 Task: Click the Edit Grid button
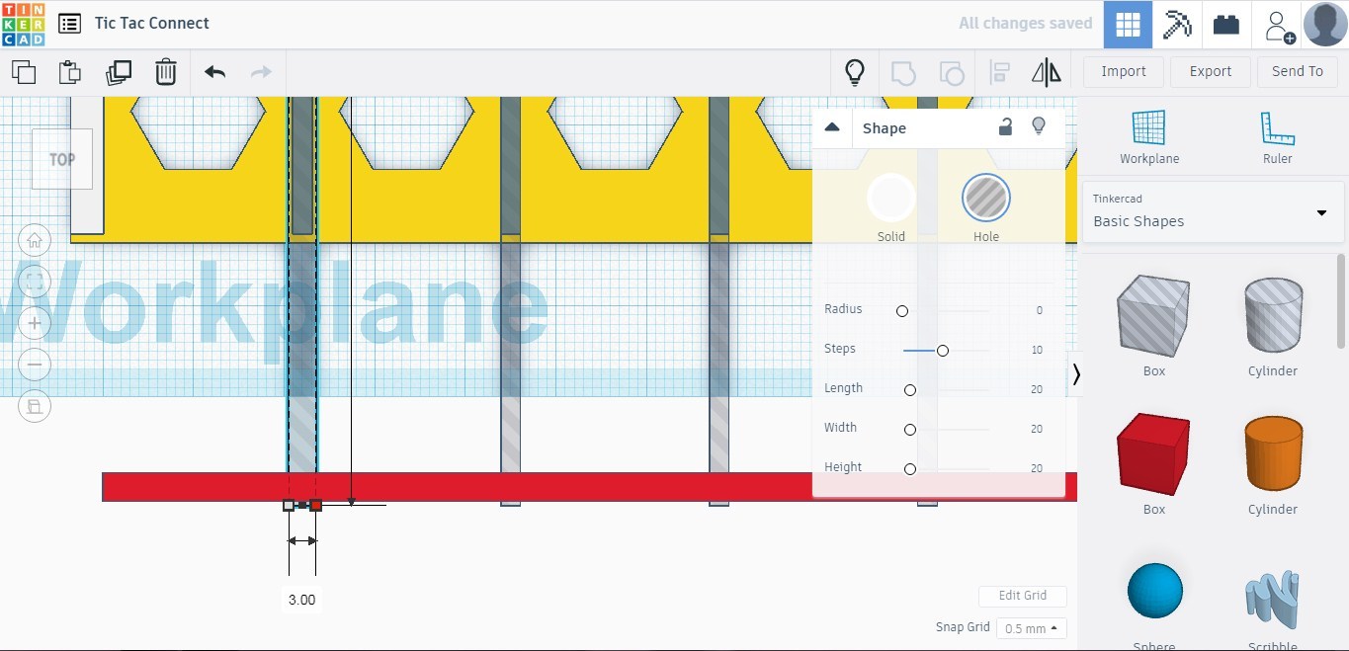click(1023, 596)
